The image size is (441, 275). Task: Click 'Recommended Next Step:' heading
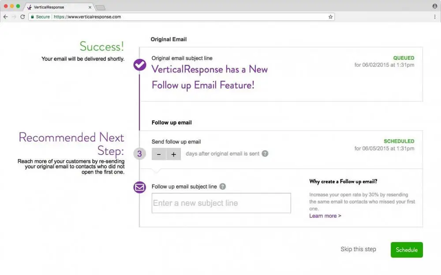tap(71, 144)
